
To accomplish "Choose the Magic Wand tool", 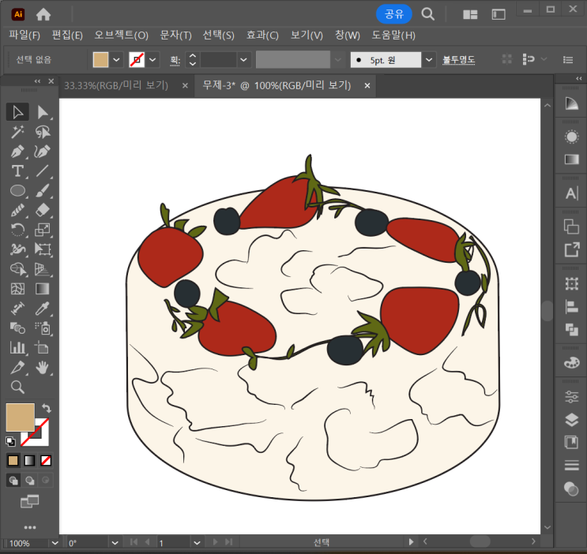I will pyautogui.click(x=17, y=132).
